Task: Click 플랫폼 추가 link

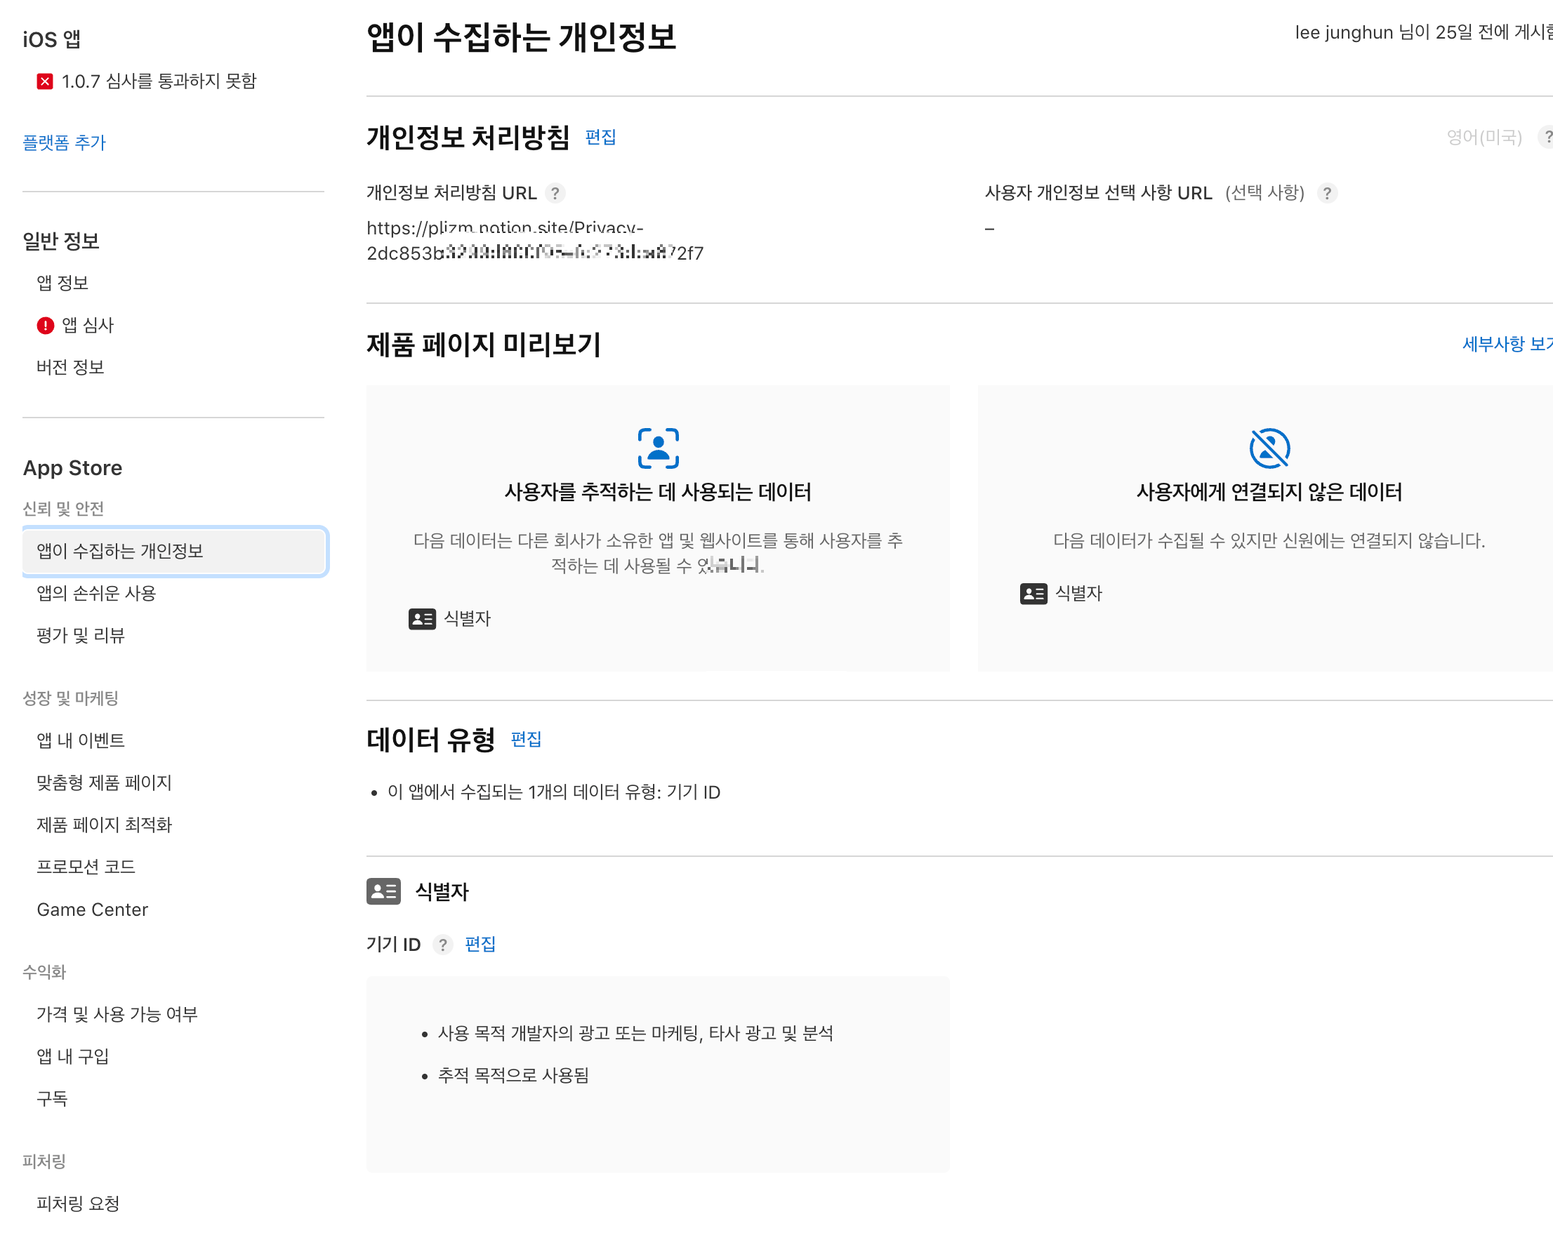Action: (x=64, y=142)
